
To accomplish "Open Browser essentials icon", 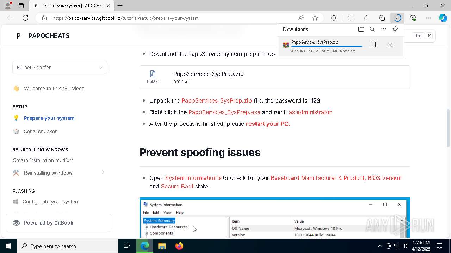I will [413, 18].
